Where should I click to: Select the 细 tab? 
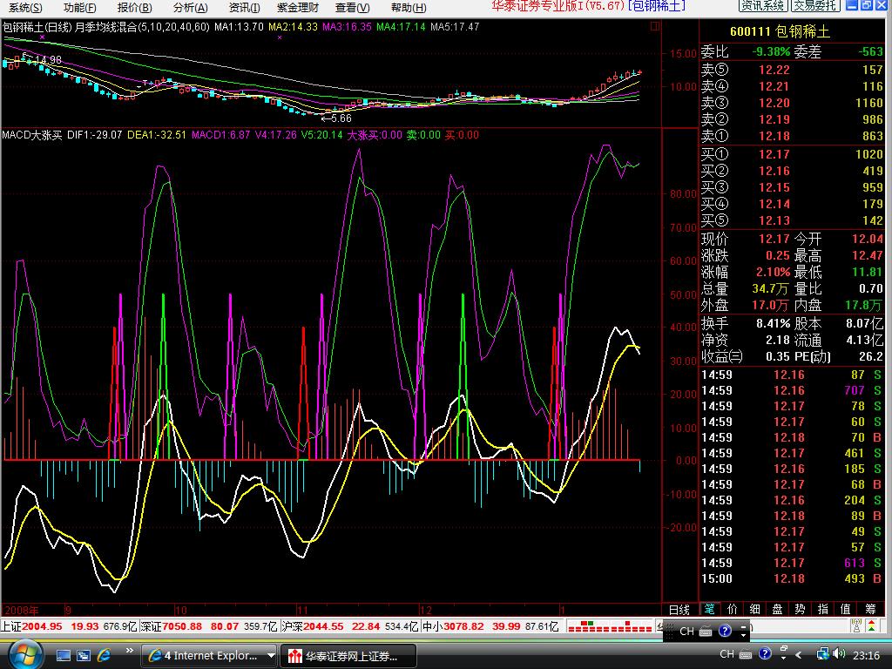coord(755,609)
